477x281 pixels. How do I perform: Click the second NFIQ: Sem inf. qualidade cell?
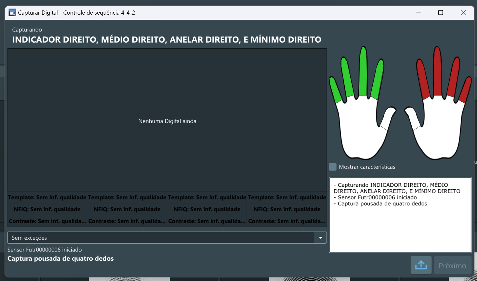(x=127, y=209)
